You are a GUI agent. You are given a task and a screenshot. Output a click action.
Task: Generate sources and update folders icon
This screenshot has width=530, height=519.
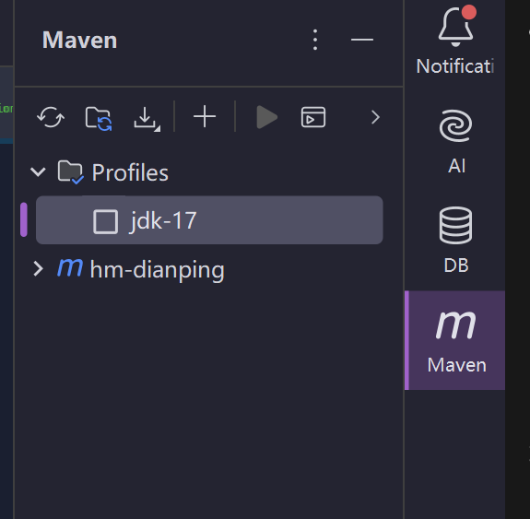click(x=99, y=118)
